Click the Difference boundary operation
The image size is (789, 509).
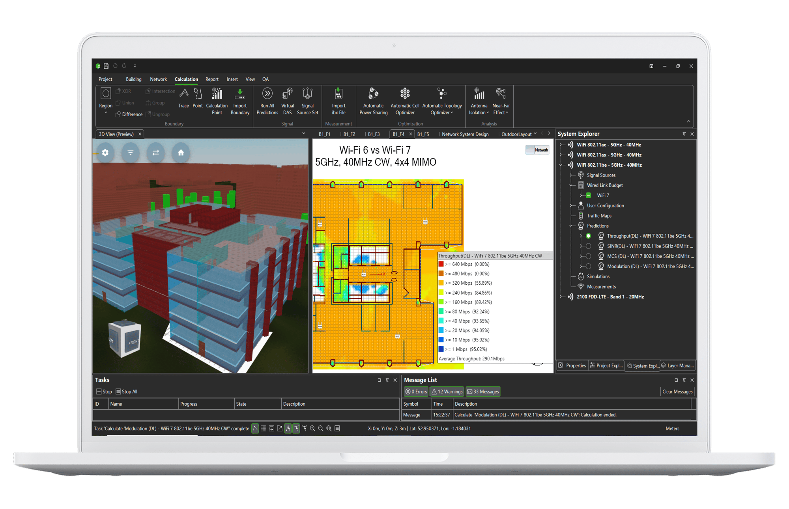[x=129, y=114]
